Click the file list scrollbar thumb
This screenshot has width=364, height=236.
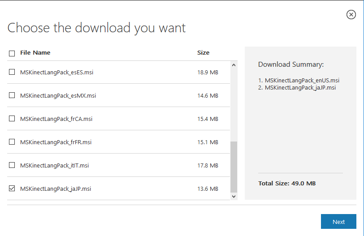tap(234, 166)
